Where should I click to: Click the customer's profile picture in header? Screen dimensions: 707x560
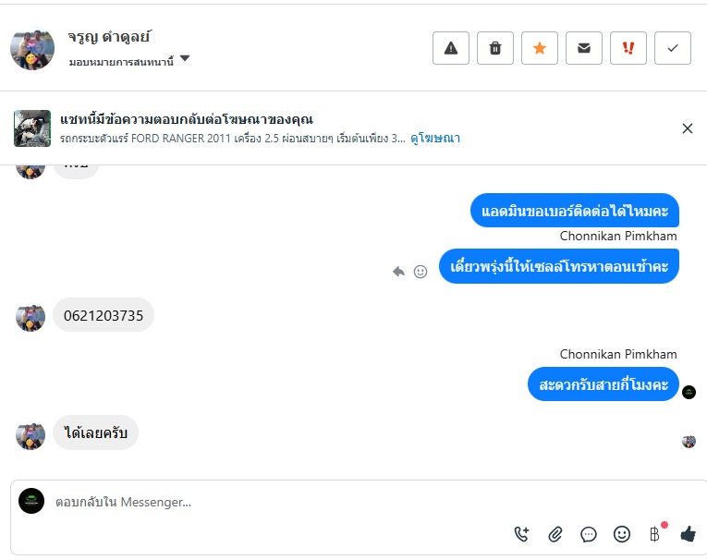(x=32, y=48)
